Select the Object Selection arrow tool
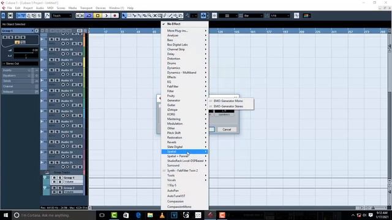392x220 pixels. pyautogui.click(x=124, y=16)
